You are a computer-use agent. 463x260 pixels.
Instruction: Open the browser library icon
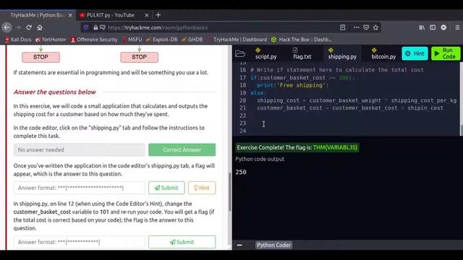(x=422, y=27)
